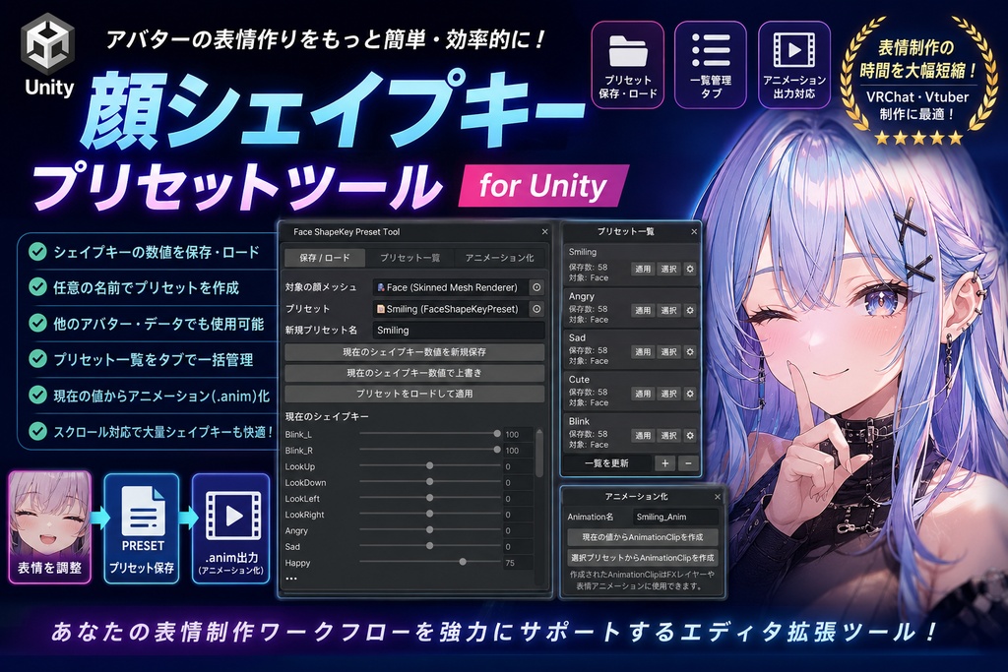Click 一覧を更新 button
1008x672 pixels.
coord(606,463)
